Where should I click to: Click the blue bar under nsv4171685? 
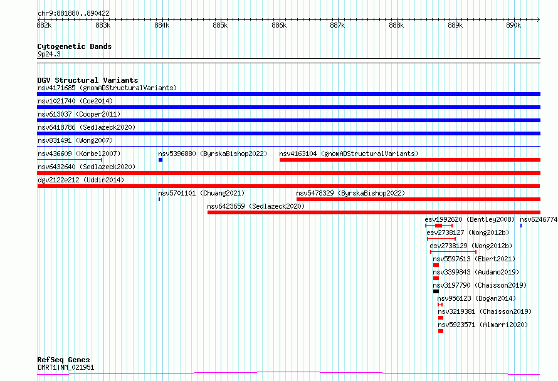click(x=288, y=94)
